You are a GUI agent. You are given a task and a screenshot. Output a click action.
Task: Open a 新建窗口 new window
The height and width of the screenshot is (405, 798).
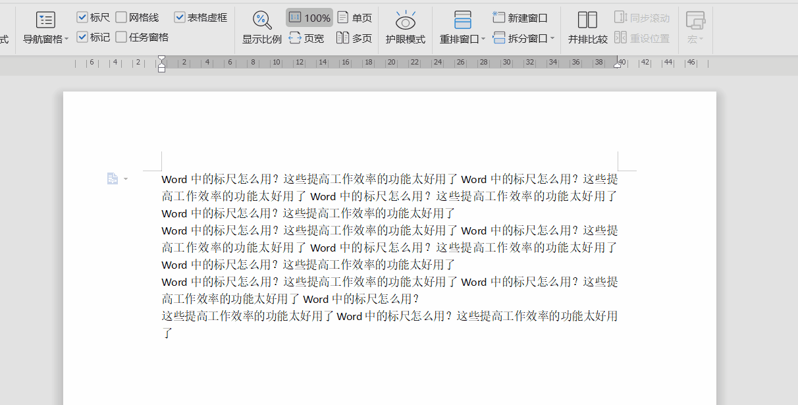520,18
